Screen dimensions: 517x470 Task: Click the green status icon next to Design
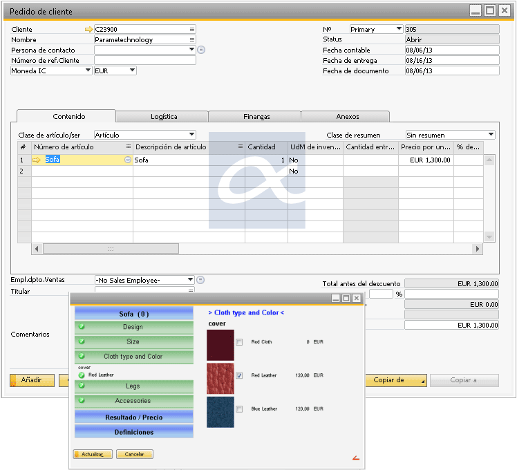point(82,326)
